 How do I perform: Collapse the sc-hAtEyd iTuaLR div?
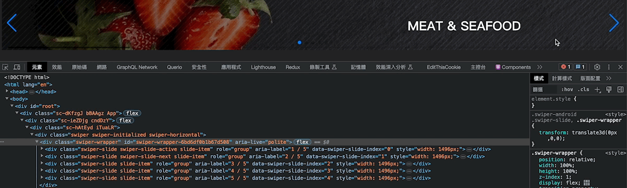[27, 127]
